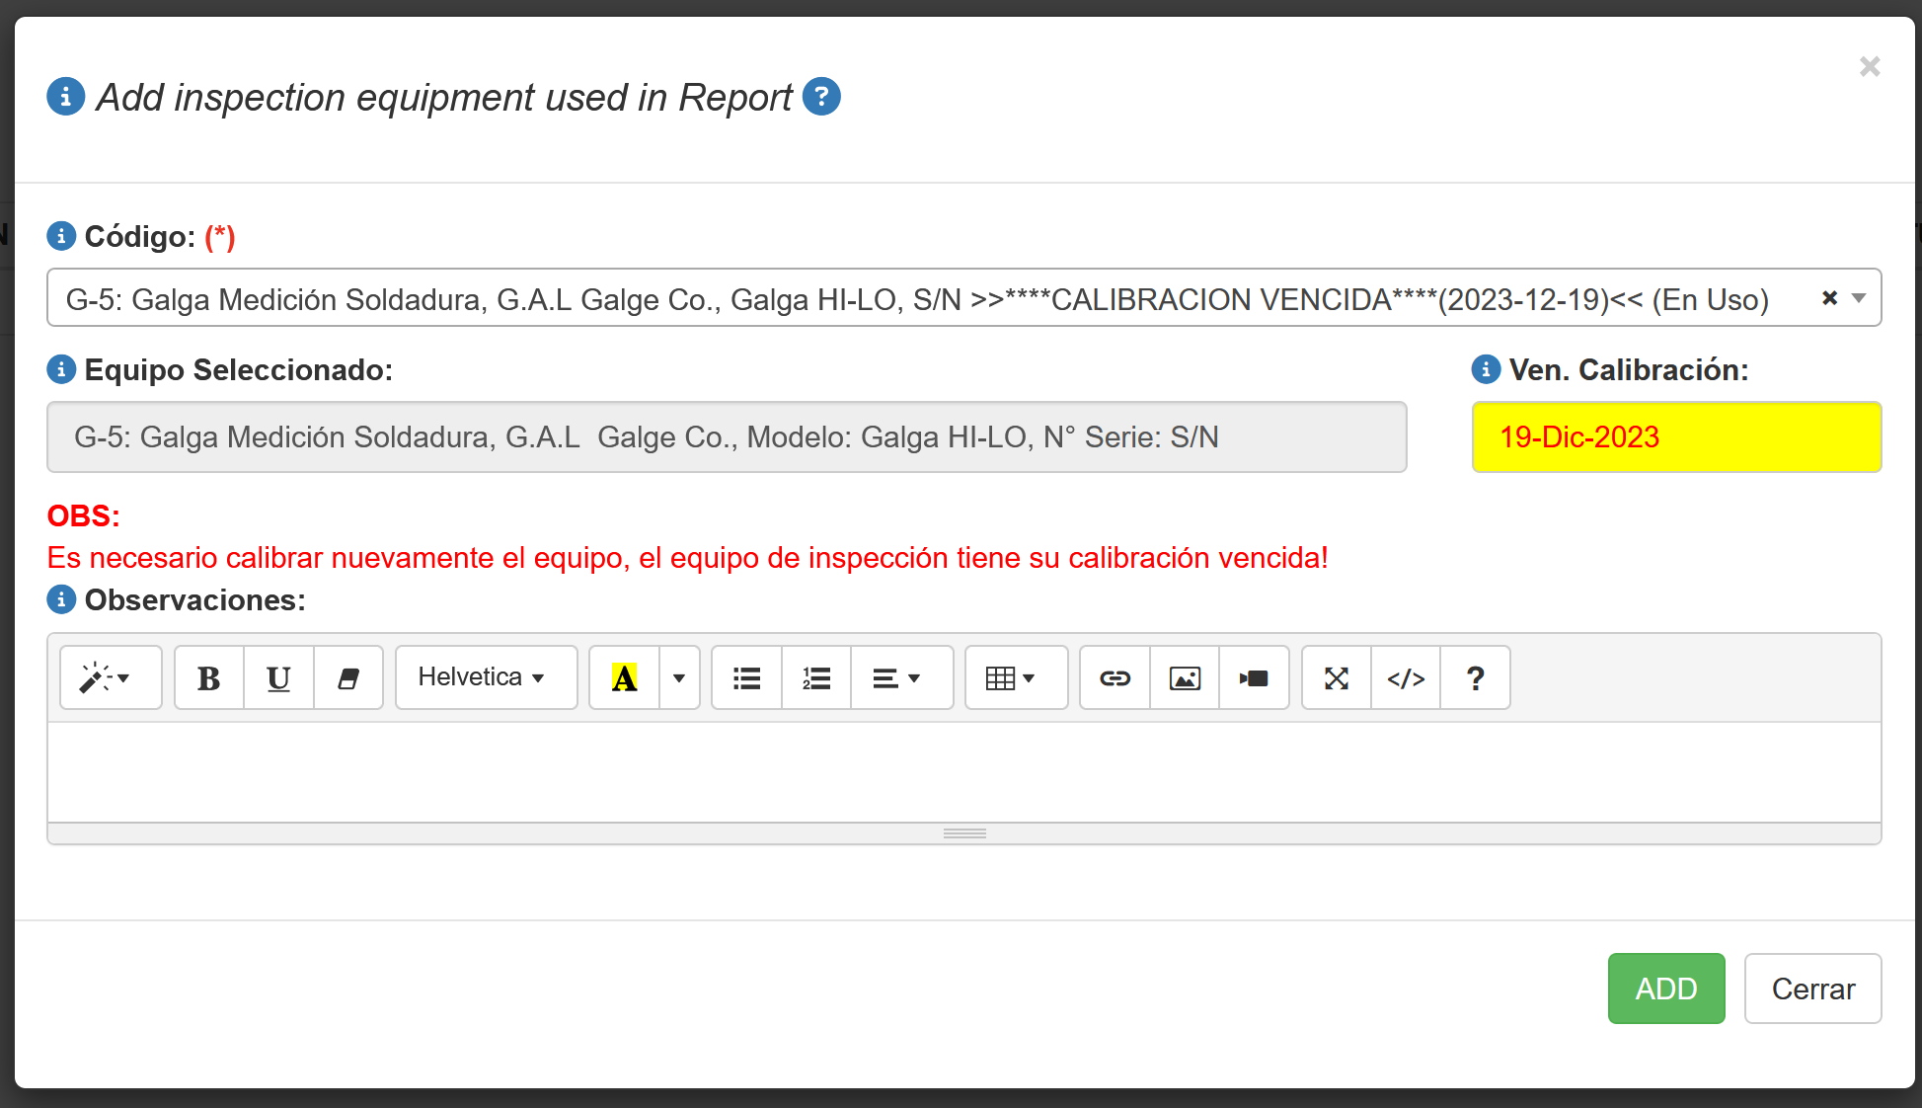Insert an unordered bullet list

(746, 678)
